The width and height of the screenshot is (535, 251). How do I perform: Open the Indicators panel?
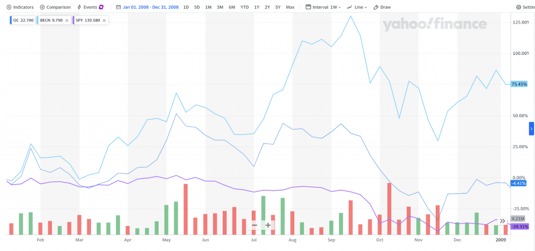point(20,7)
